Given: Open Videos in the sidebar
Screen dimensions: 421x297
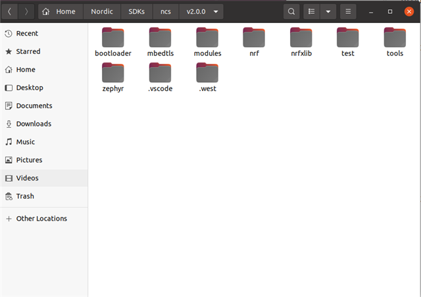Looking at the screenshot, I should 44,178.
